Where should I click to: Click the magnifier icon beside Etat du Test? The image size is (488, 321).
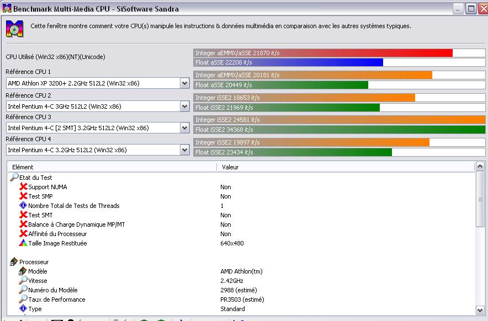[x=14, y=177]
